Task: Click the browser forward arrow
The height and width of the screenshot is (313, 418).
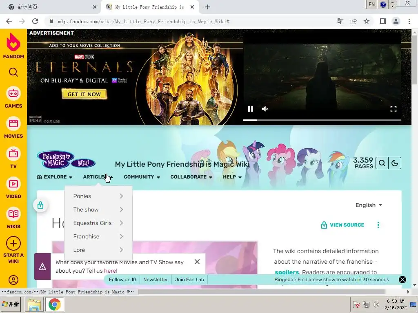Action: tap(22, 21)
